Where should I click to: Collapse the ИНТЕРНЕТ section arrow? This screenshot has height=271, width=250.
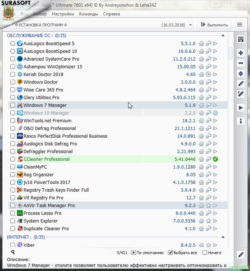223,237
